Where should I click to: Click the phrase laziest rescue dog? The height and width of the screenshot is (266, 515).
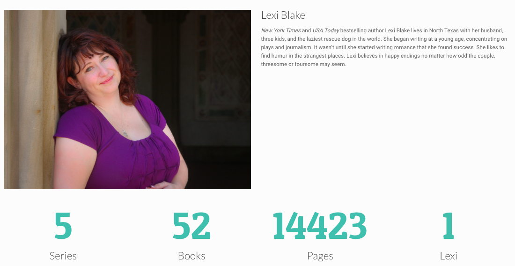click(x=328, y=39)
